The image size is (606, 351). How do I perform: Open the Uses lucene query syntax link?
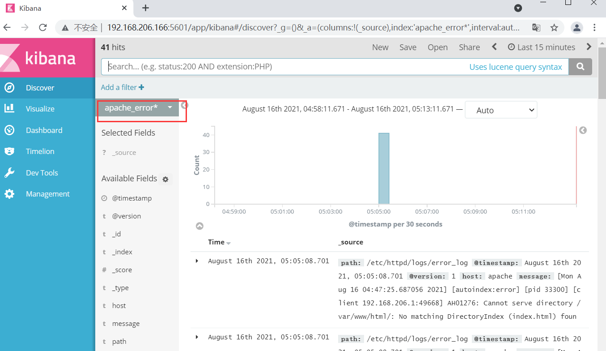(516, 67)
